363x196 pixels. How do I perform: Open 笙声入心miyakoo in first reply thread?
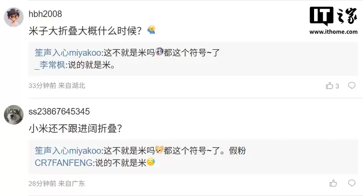click(68, 53)
